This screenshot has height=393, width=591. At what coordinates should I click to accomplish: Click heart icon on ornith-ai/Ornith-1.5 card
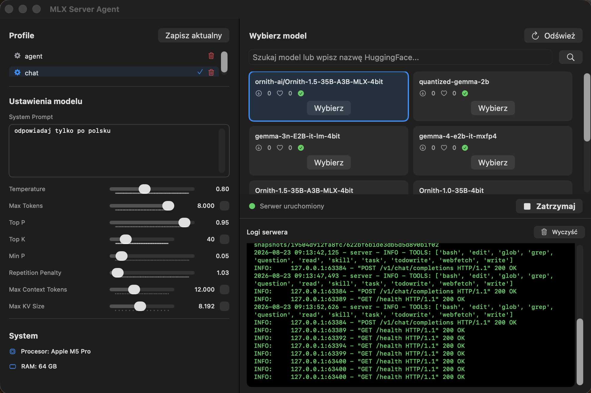[x=280, y=93]
